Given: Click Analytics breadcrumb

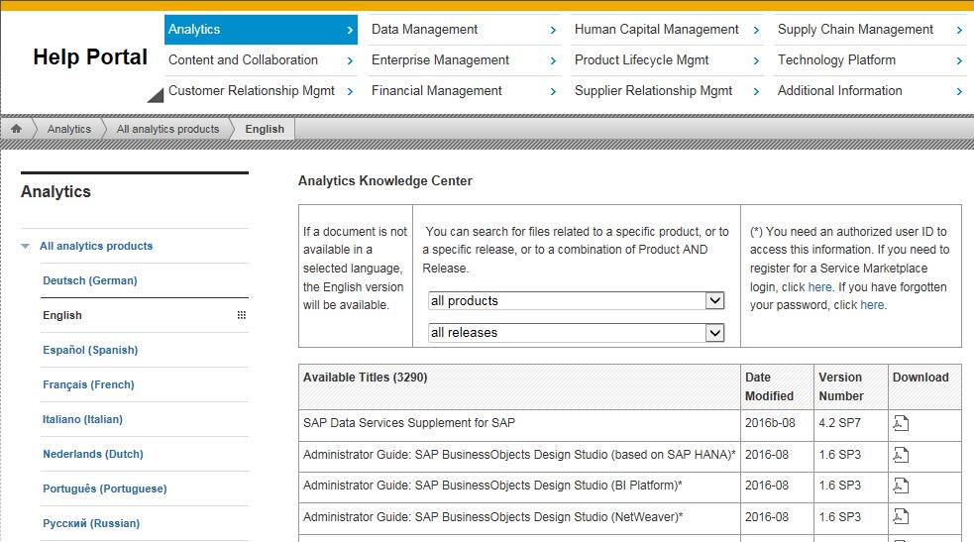Looking at the screenshot, I should click(69, 129).
